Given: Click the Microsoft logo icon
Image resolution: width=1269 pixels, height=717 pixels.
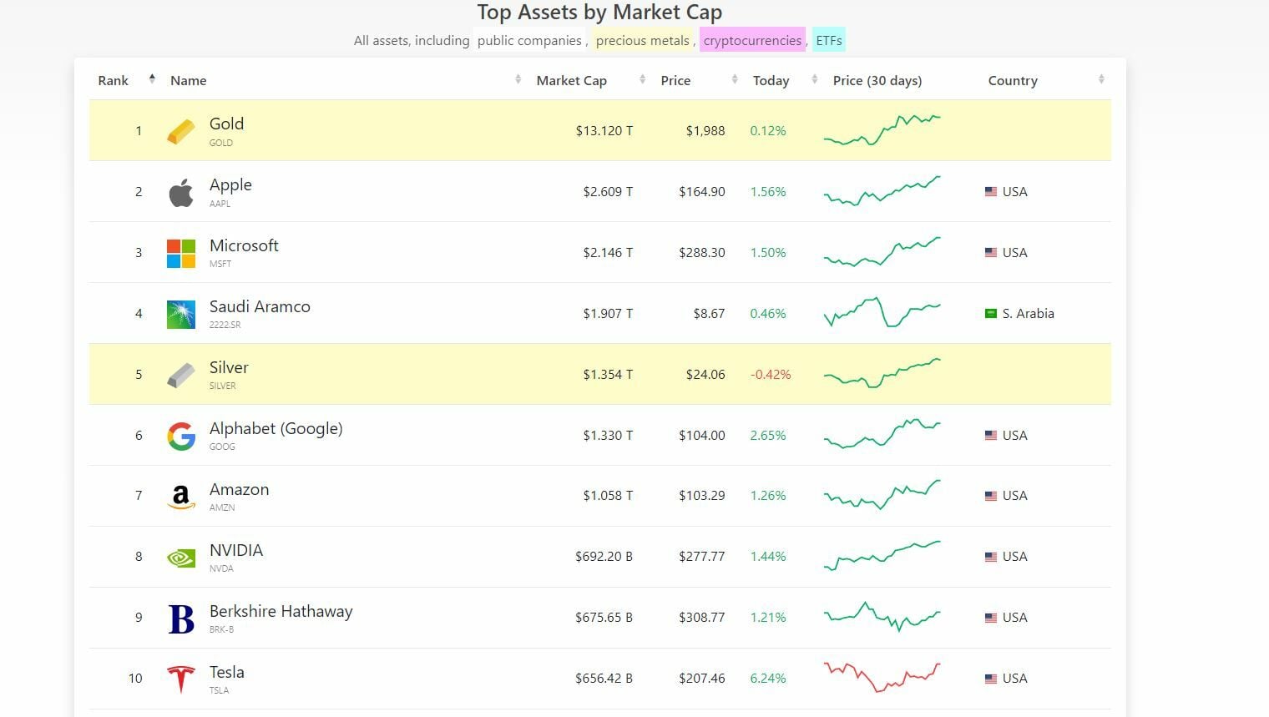Looking at the screenshot, I should pos(181,253).
